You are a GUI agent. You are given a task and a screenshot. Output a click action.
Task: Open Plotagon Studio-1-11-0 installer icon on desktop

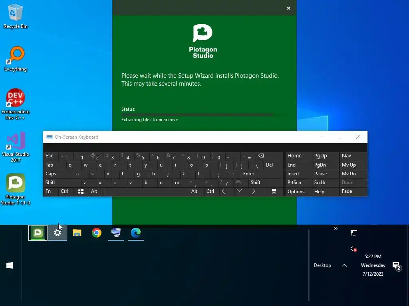click(16, 189)
